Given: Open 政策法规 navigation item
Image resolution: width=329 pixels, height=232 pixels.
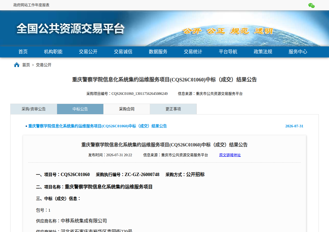Looking at the screenshot, I should pyautogui.click(x=263, y=52).
